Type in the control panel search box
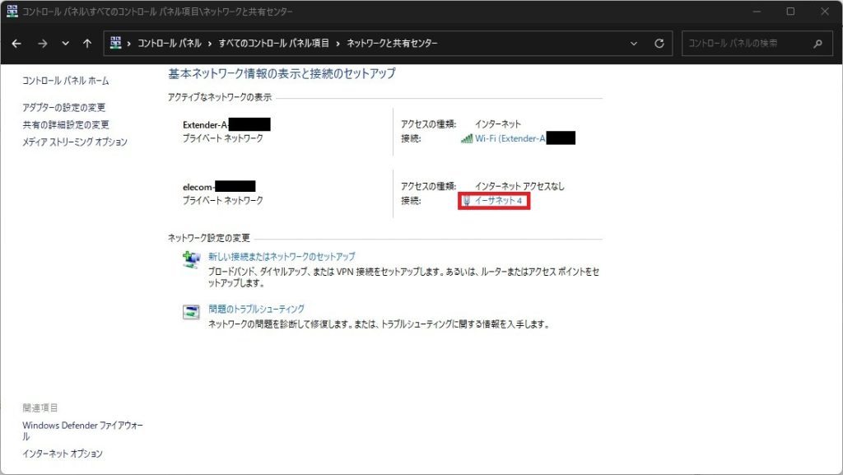Viewport: 843px width, 475px height. coord(745,44)
